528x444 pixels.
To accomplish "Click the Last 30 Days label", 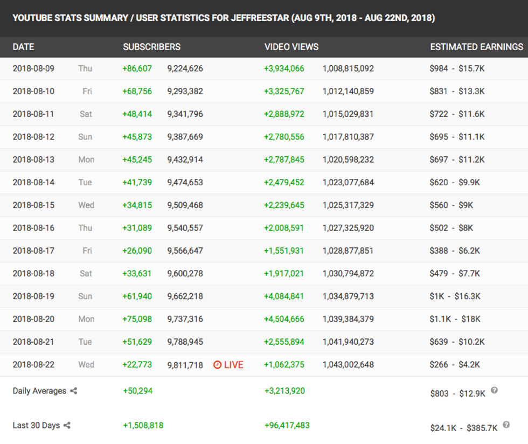I will point(36,426).
